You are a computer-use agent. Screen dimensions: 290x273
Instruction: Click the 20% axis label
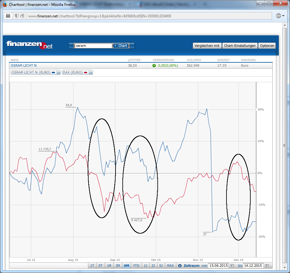pyautogui.click(x=261, y=110)
